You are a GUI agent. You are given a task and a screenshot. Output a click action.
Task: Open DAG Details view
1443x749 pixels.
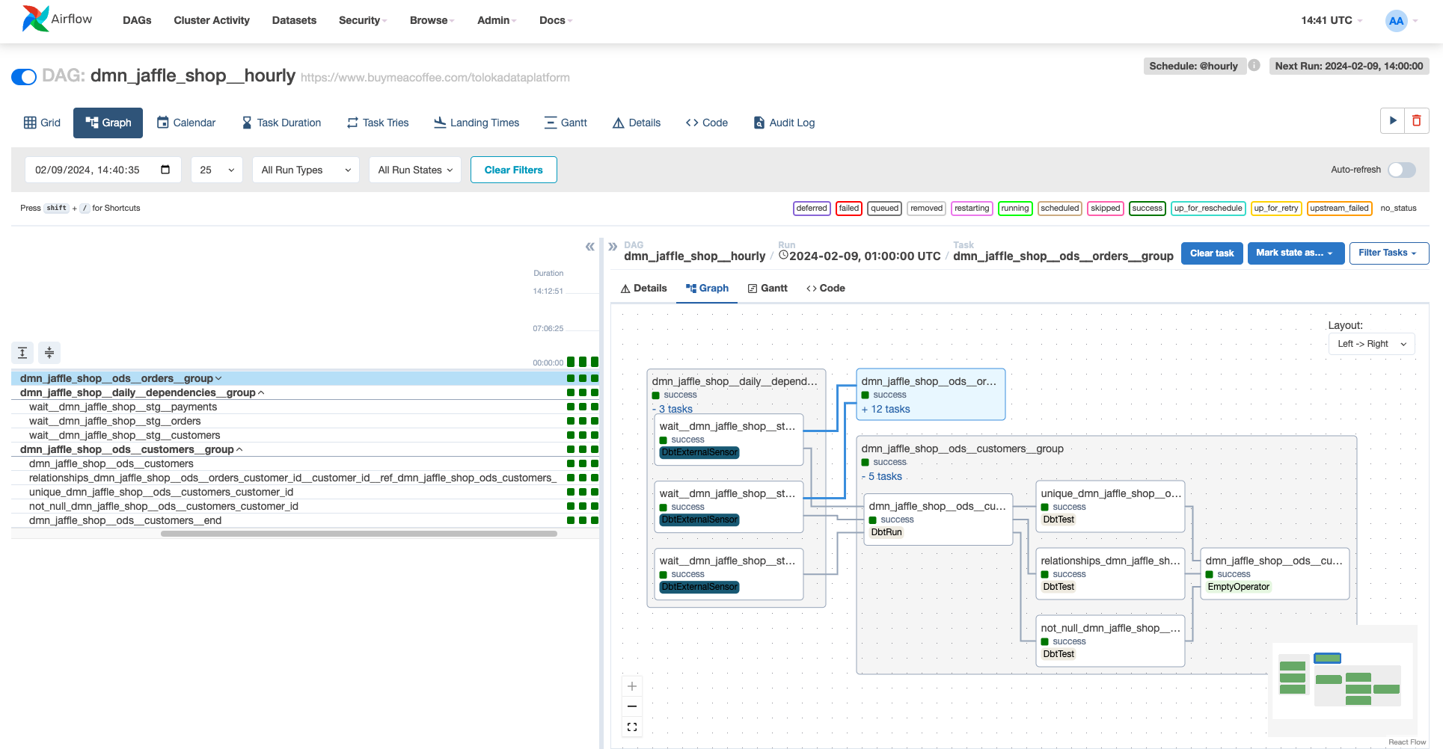click(x=637, y=123)
